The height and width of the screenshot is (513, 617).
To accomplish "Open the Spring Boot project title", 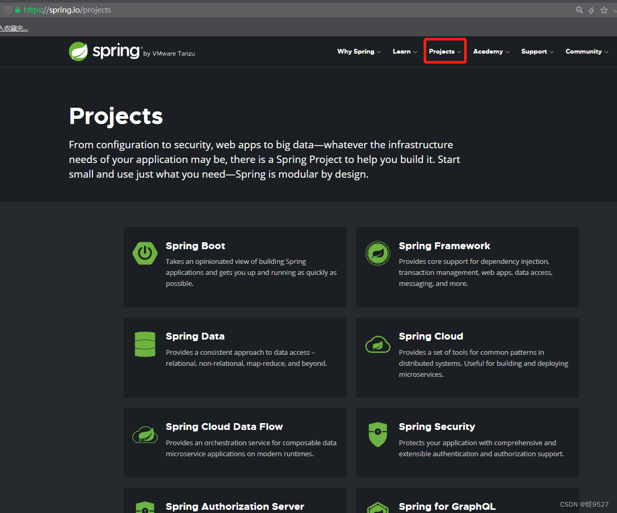I will 195,246.
